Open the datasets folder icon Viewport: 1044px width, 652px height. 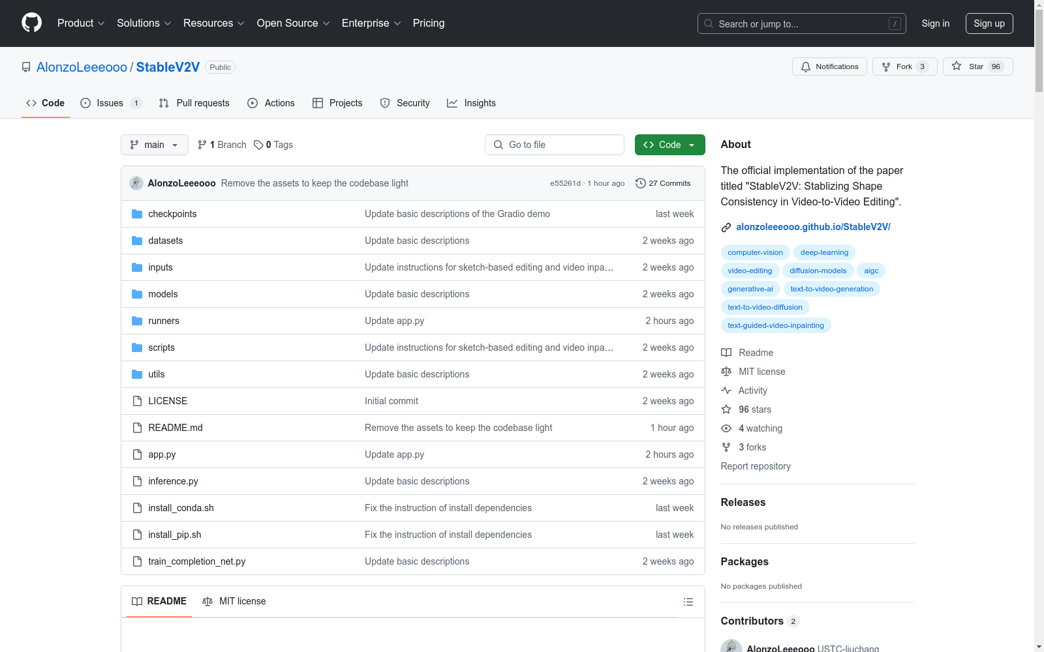click(137, 241)
